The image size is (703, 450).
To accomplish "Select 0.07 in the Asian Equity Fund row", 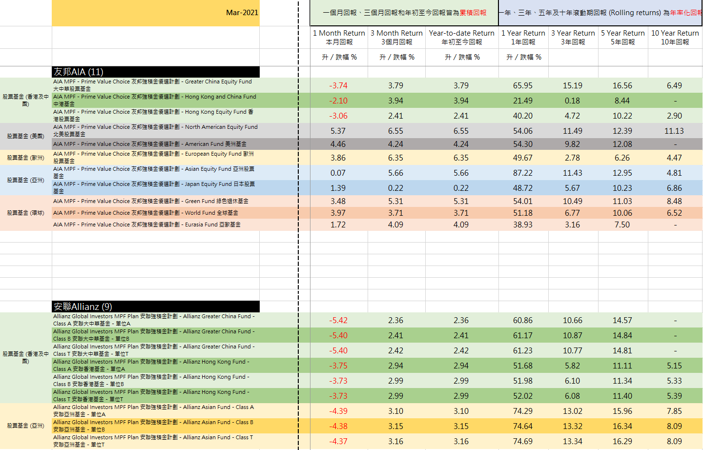I will pyautogui.click(x=338, y=173).
